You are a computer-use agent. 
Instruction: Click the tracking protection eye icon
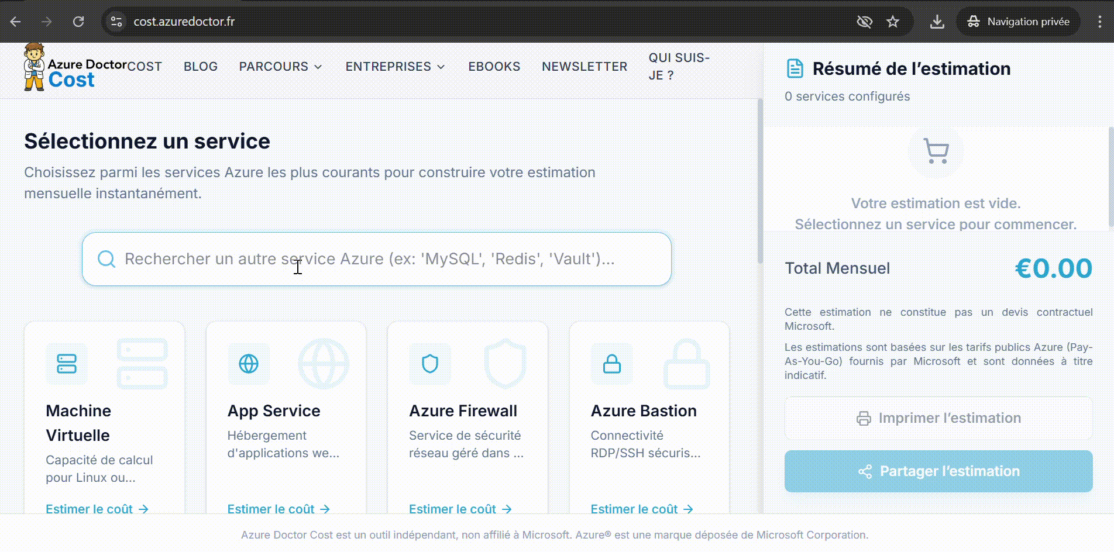pyautogui.click(x=864, y=22)
